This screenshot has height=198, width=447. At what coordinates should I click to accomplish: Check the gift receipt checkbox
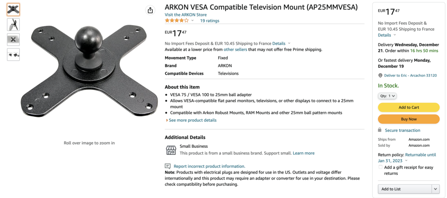(380, 167)
